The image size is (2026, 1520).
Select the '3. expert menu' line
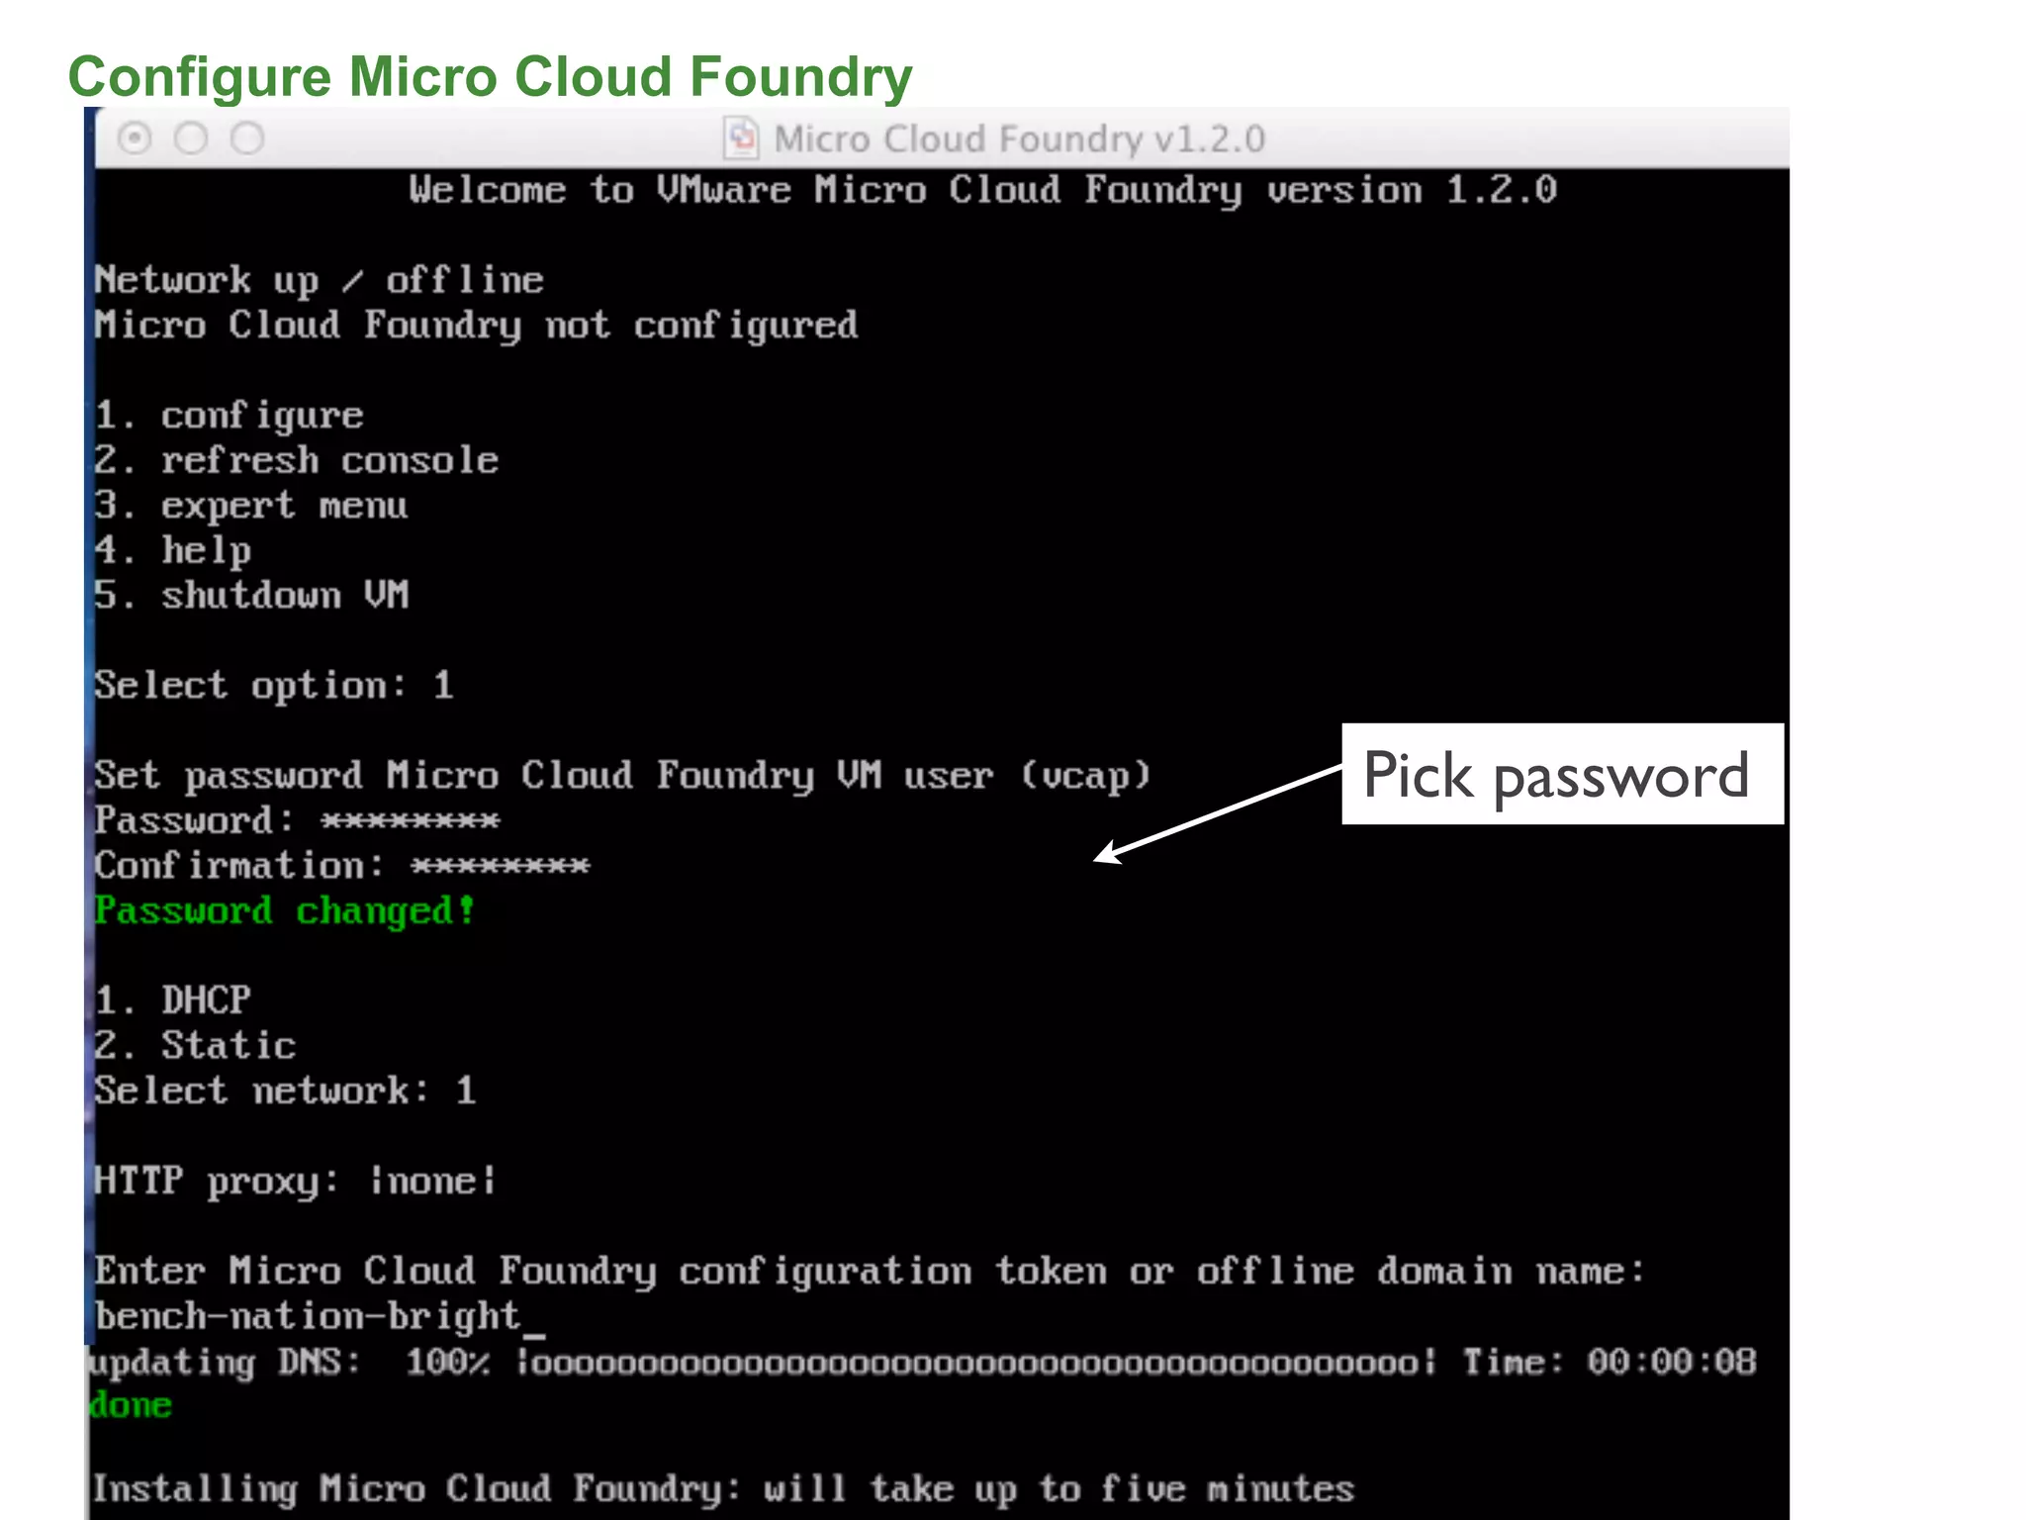coord(250,506)
